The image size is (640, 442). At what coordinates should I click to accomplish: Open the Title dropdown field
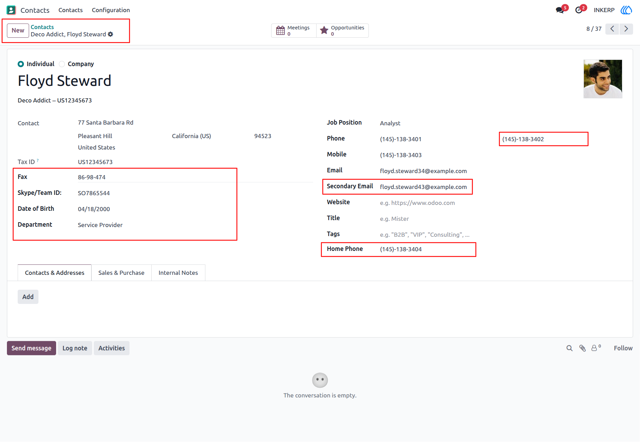501,219
